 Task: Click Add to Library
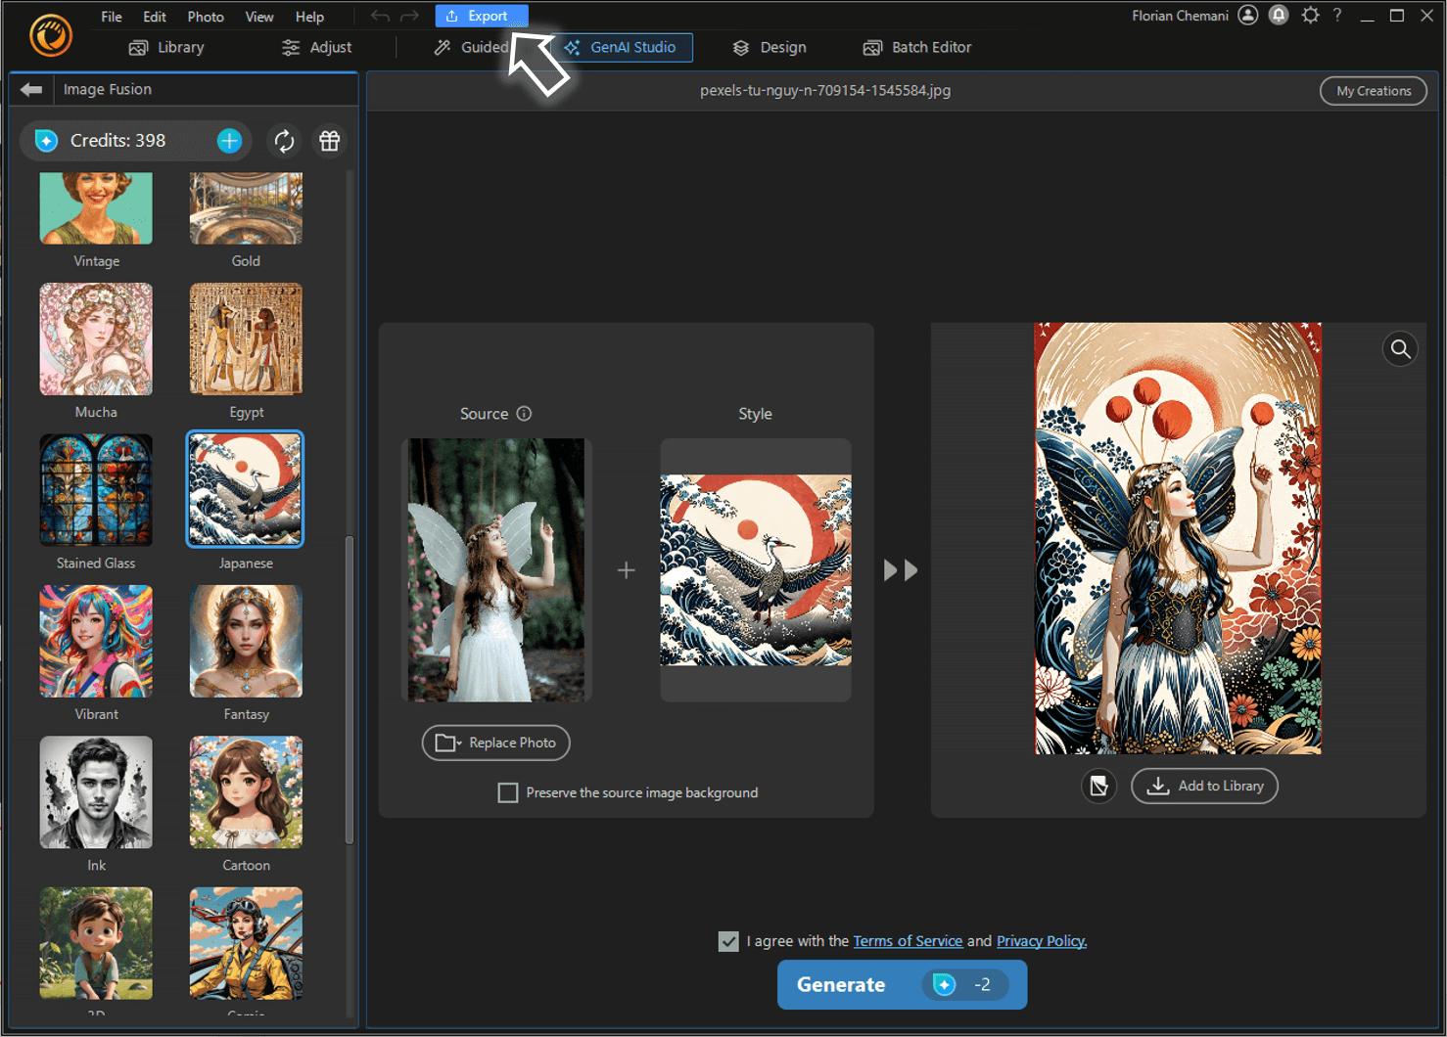(x=1204, y=786)
